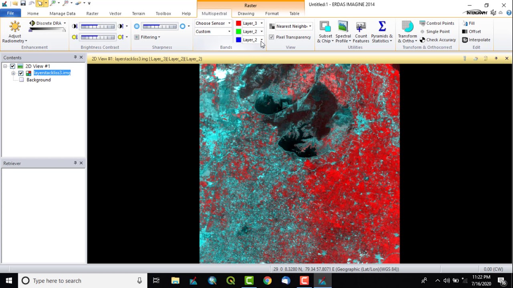Select the Control Points tool
Image resolution: width=513 pixels, height=288 pixels.
coord(436,23)
